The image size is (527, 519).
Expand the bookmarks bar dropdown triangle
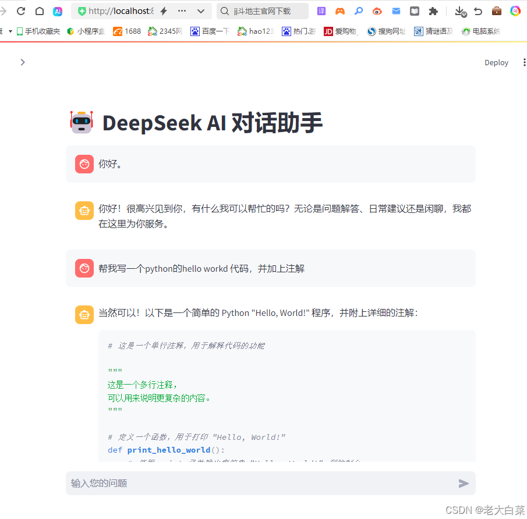tap(10, 31)
